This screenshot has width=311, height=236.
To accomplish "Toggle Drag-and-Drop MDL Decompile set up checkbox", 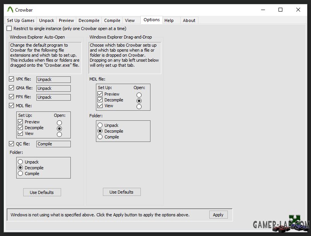I will tap(100, 100).
